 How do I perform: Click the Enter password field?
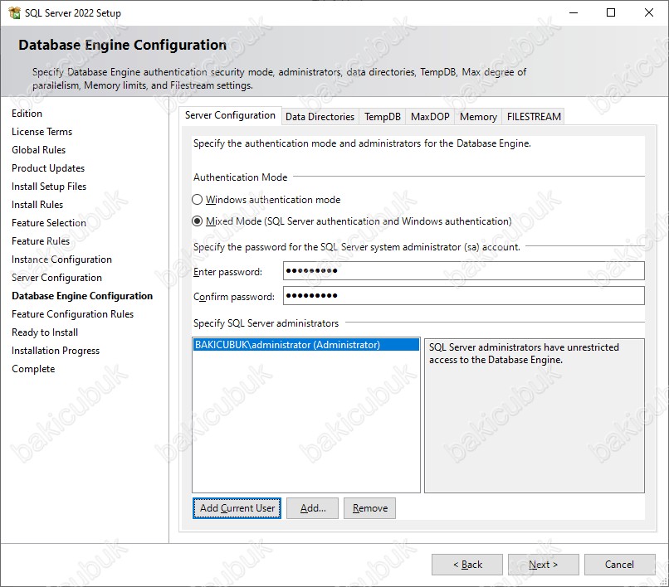(x=463, y=270)
